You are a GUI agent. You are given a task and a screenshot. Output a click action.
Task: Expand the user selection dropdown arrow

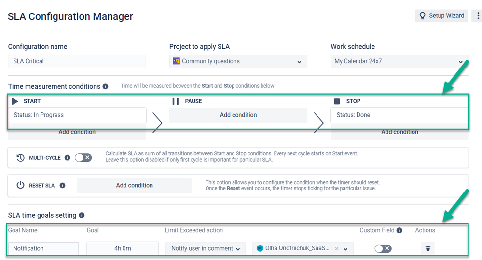coord(346,249)
